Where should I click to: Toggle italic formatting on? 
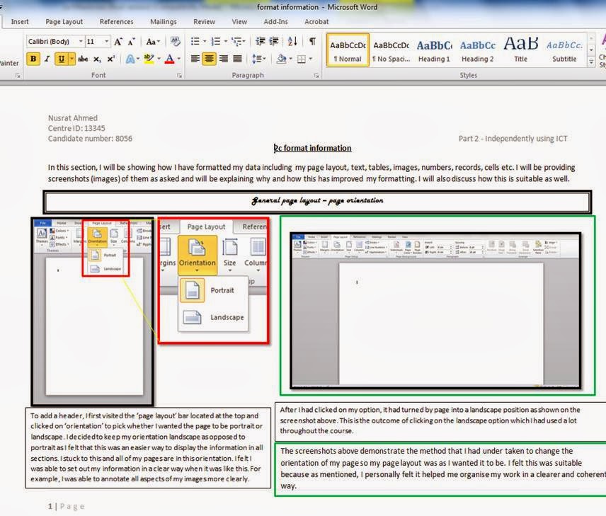click(47, 59)
